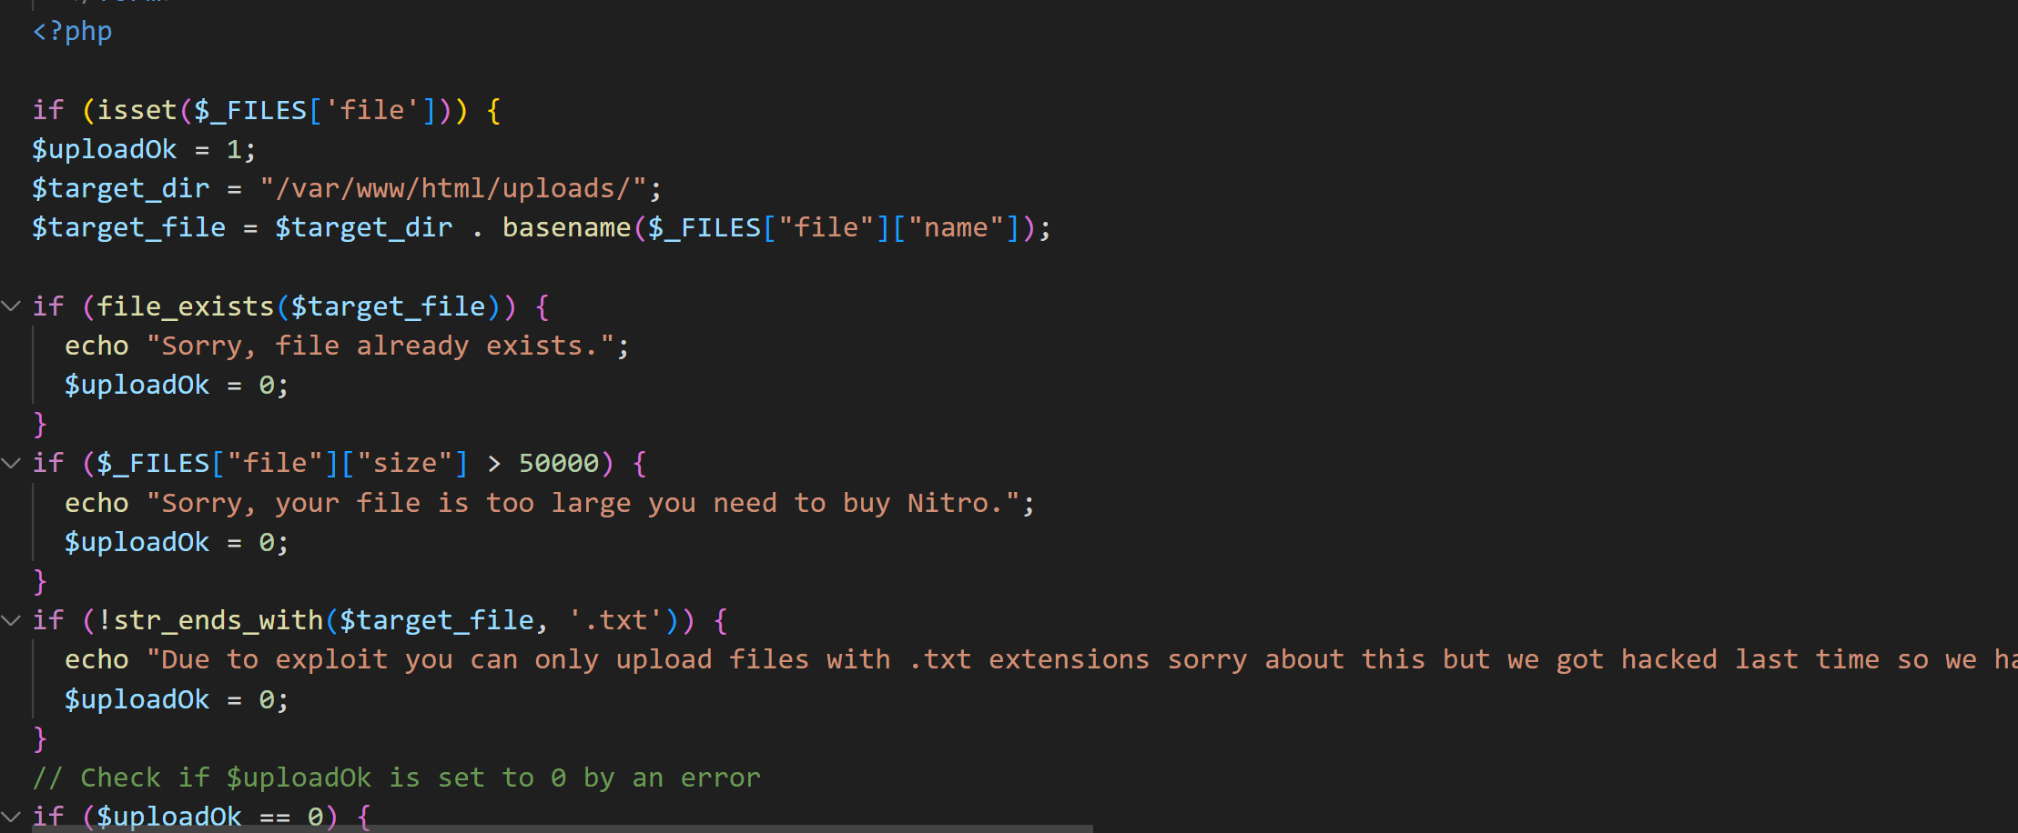This screenshot has width=2018, height=833.
Task: Click the $target_file variable declaration
Action: tap(128, 228)
